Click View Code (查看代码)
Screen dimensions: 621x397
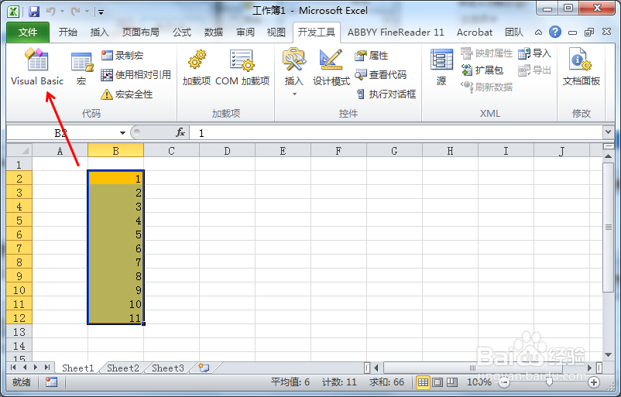coord(381,74)
